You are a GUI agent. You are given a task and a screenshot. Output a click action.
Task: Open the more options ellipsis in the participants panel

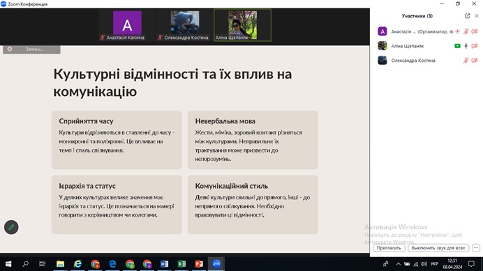click(x=476, y=247)
